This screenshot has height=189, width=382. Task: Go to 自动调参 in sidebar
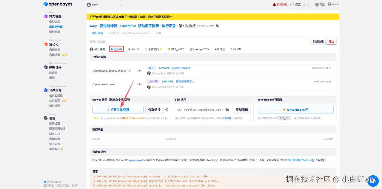tap(55, 50)
